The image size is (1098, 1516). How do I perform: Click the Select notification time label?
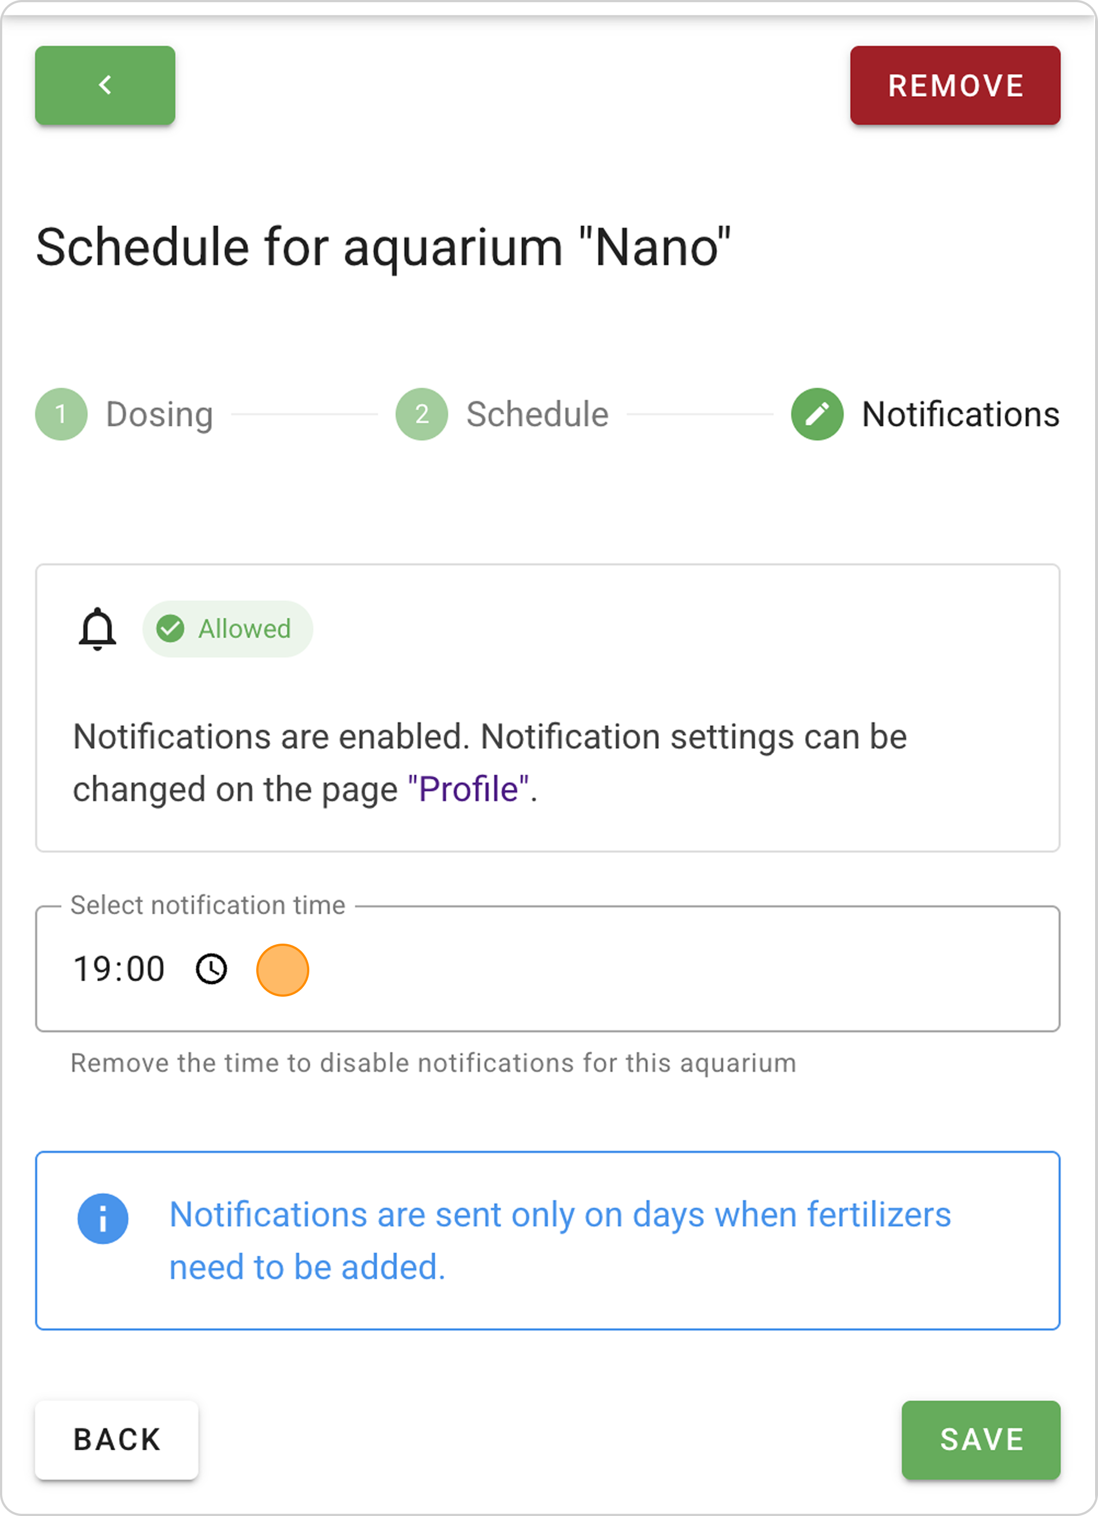tap(208, 905)
